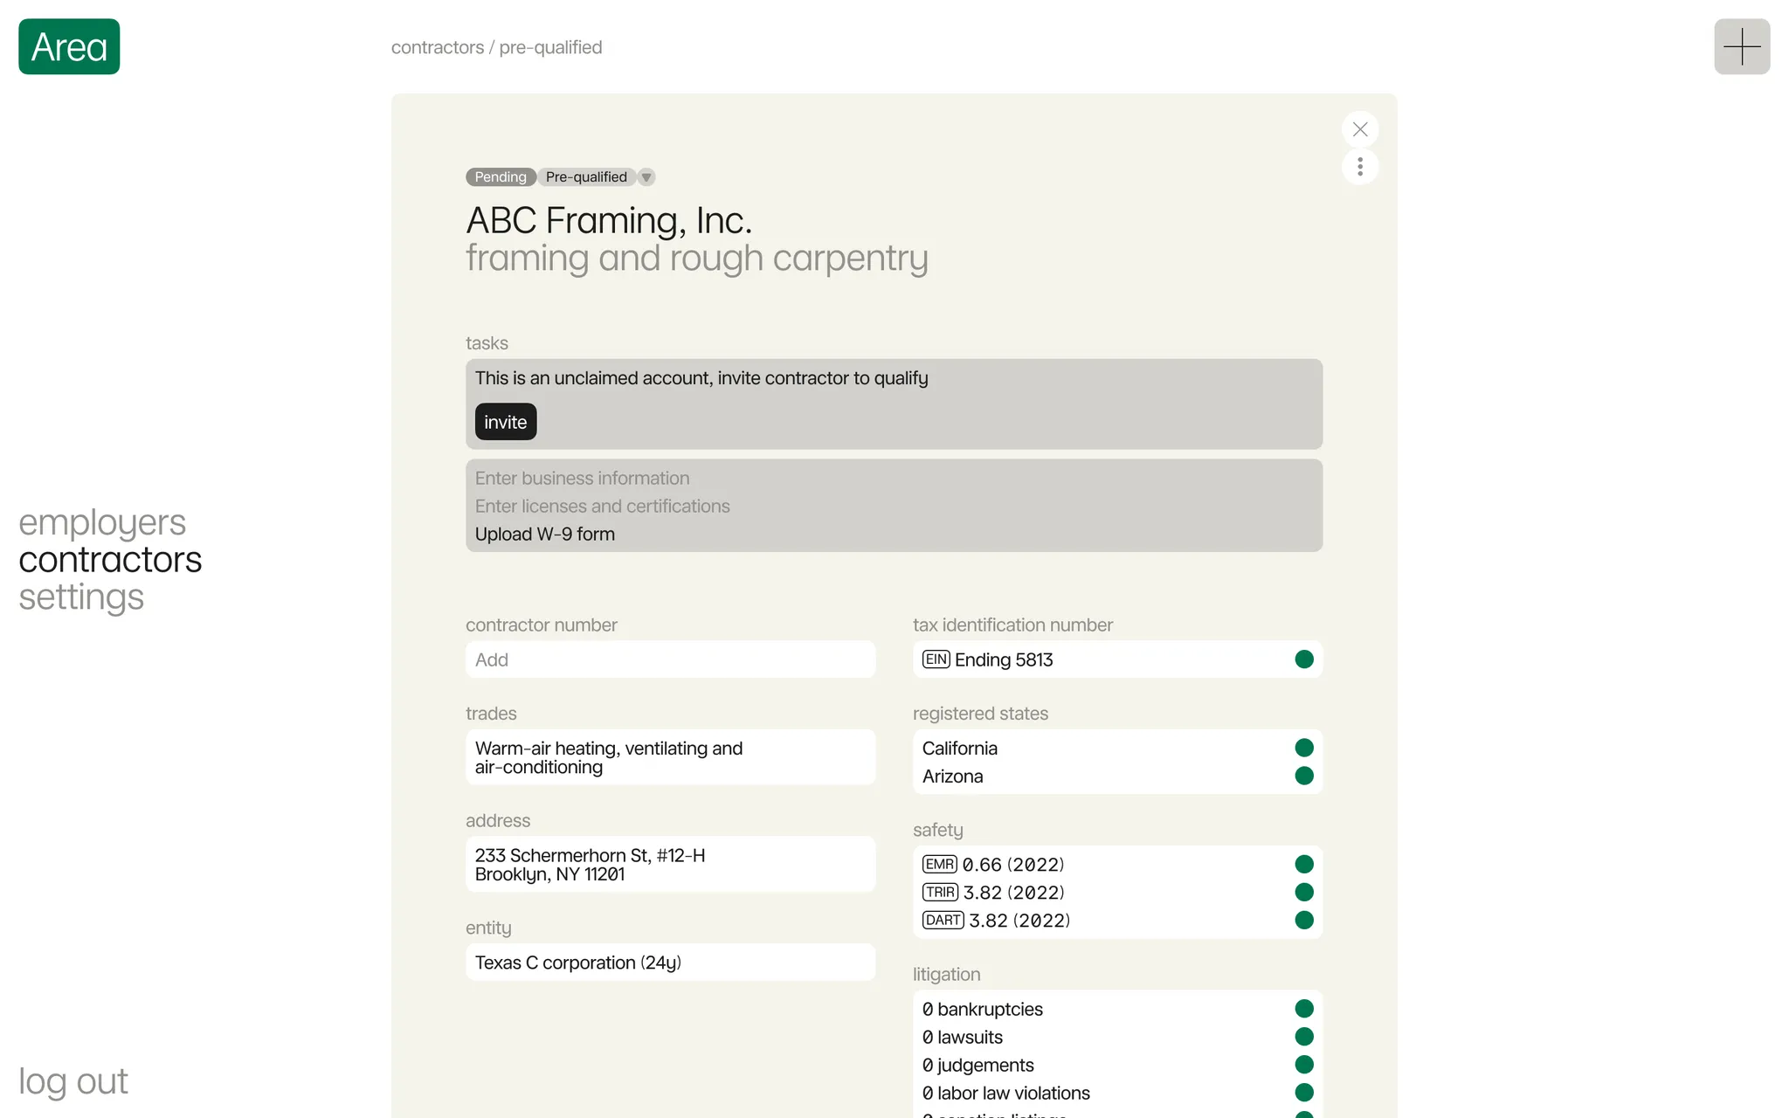This screenshot has width=1789, height=1118.
Task: Click the TRIR safety badge
Action: (x=940, y=892)
